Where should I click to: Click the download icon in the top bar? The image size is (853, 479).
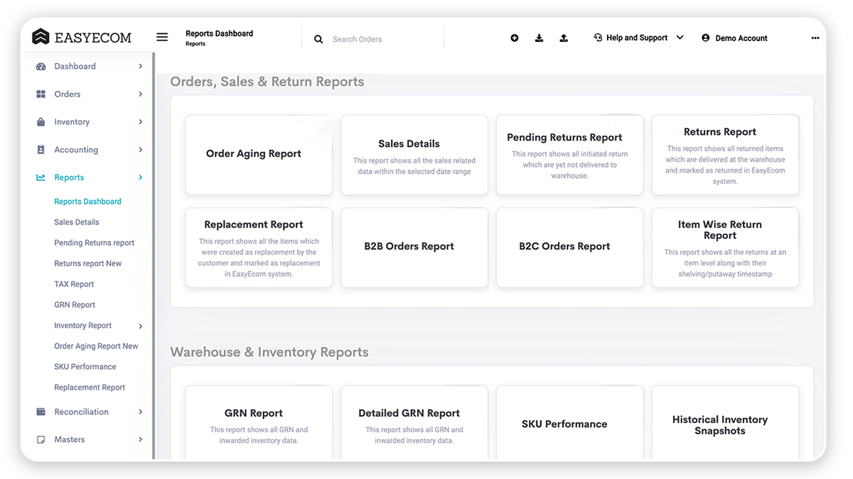[539, 38]
